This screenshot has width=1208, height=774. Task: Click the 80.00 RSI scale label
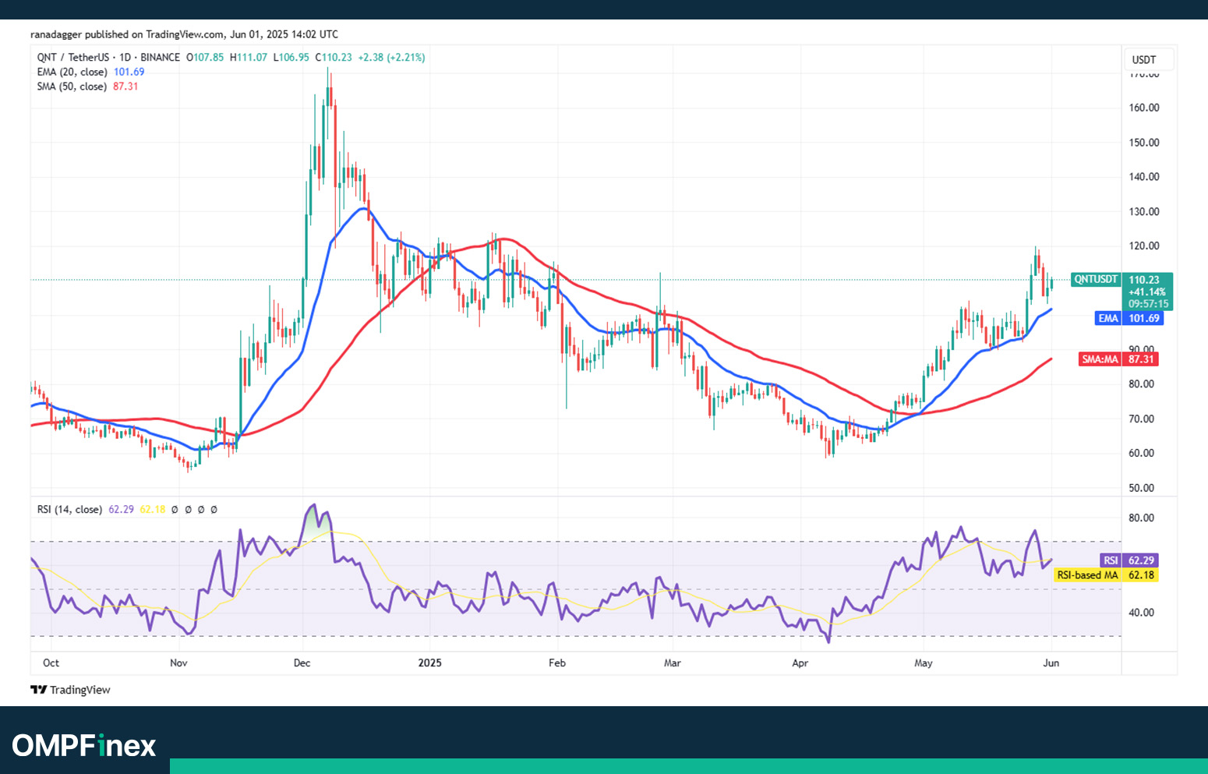(1142, 518)
